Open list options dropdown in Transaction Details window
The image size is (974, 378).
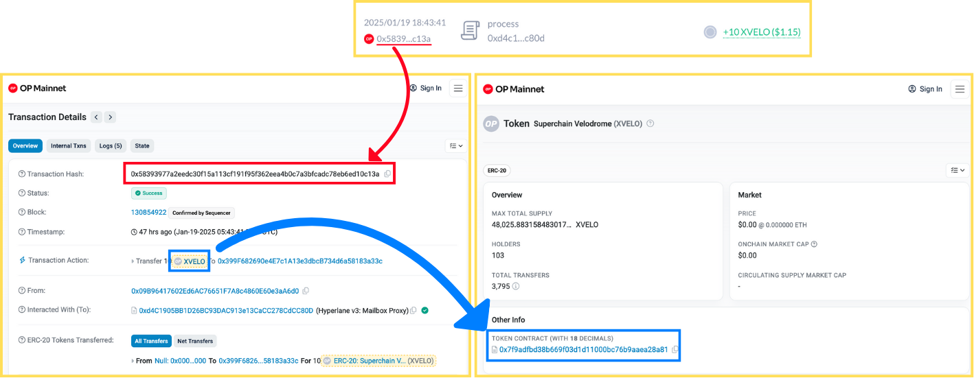pos(456,145)
